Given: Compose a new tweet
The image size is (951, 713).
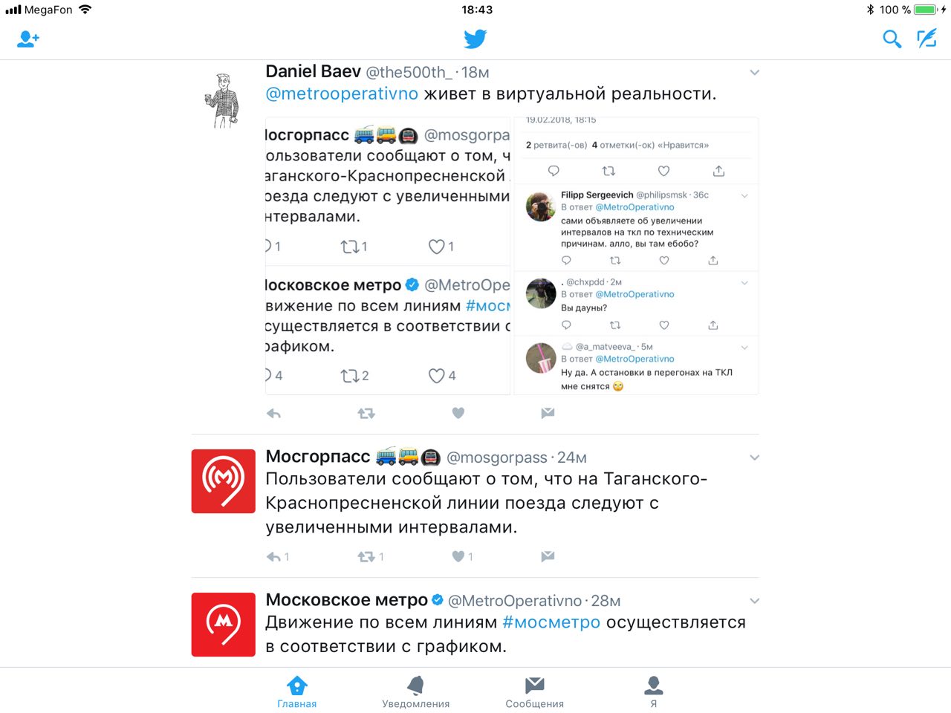Looking at the screenshot, I should pyautogui.click(x=926, y=39).
